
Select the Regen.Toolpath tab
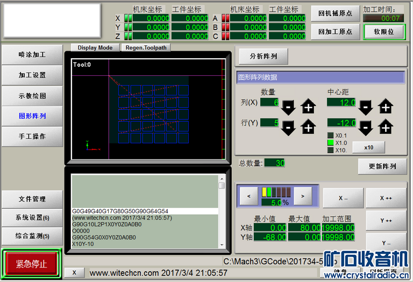146,47
